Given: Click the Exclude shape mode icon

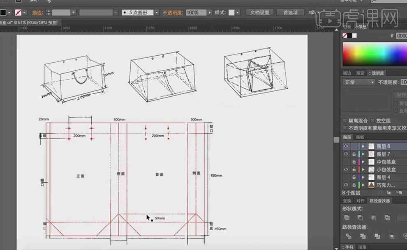Looking at the screenshot, I should click(x=387, y=217).
